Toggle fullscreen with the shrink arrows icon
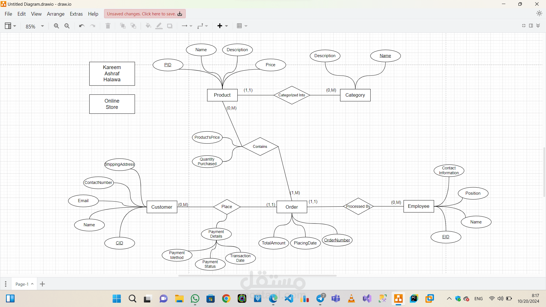546x307 pixels. [x=524, y=26]
